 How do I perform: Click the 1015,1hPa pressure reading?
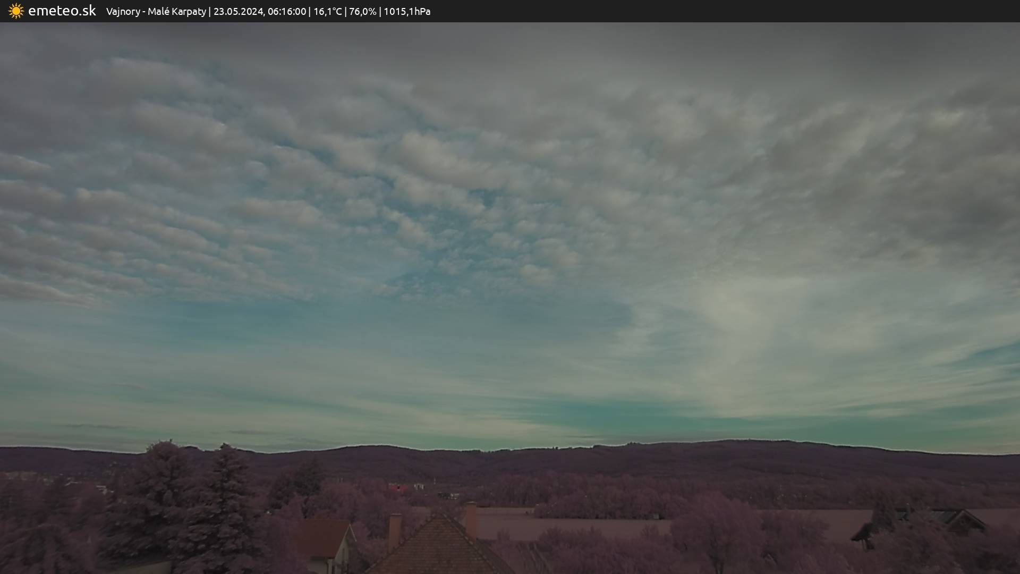coord(407,12)
